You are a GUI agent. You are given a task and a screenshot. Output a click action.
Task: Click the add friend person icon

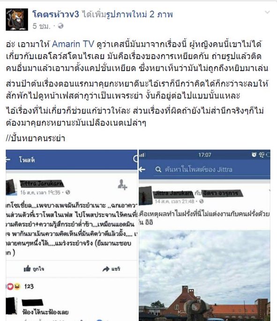tap(122, 184)
